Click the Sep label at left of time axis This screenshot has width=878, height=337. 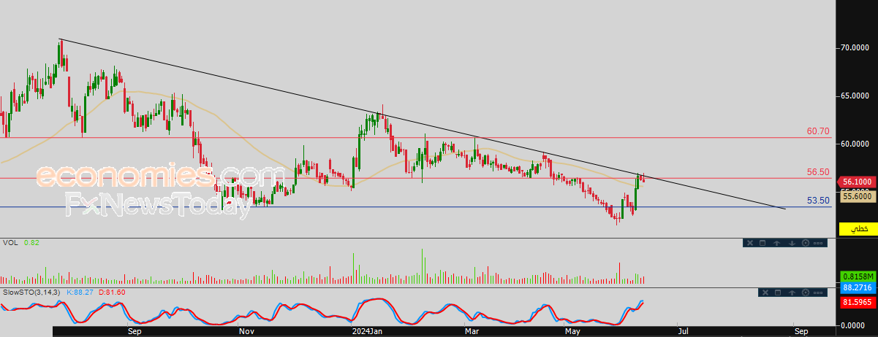click(x=134, y=331)
